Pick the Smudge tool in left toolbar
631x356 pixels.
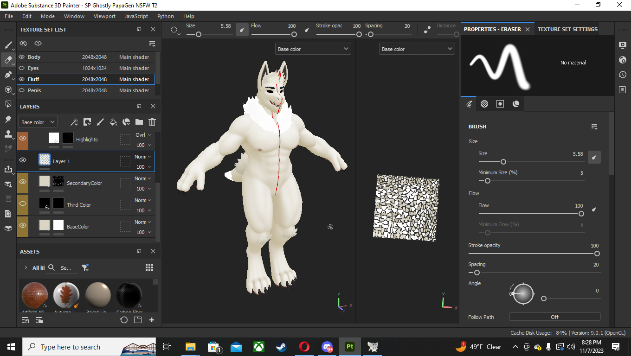coord(8,119)
